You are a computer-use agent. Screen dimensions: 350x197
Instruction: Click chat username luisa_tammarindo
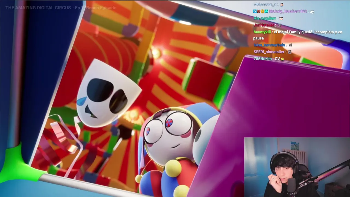pyautogui.click(x=269, y=45)
